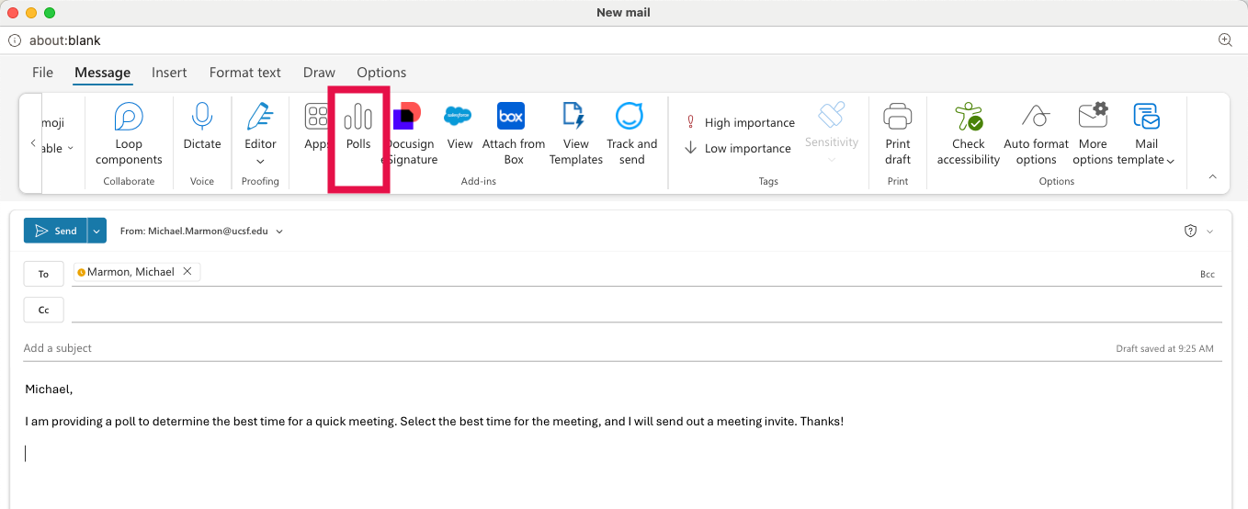
Task: Open Salesforce View add-in
Action: pyautogui.click(x=459, y=126)
